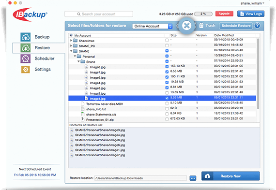Click the browse restore location button
Image resolution: width=276 pixels, height=190 pixels.
(x=193, y=178)
